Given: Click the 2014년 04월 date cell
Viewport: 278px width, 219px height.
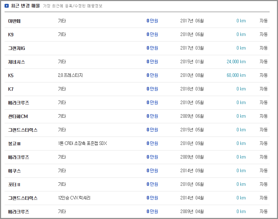Looking at the screenshot, I should click(x=192, y=198).
